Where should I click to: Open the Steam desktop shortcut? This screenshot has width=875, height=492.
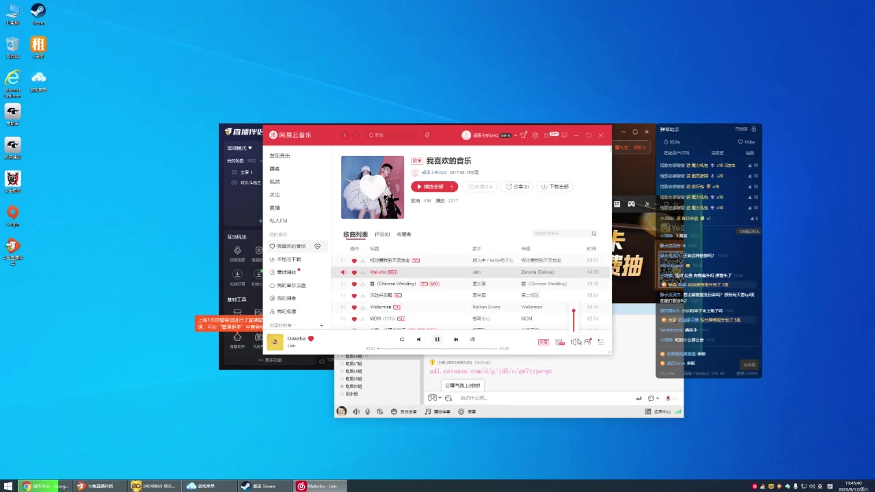tap(38, 14)
